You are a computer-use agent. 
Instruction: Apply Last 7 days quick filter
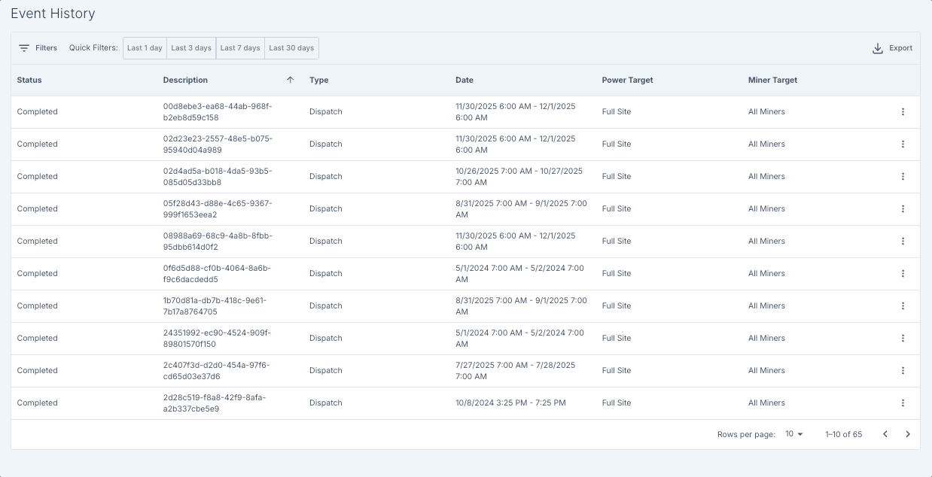tap(240, 48)
